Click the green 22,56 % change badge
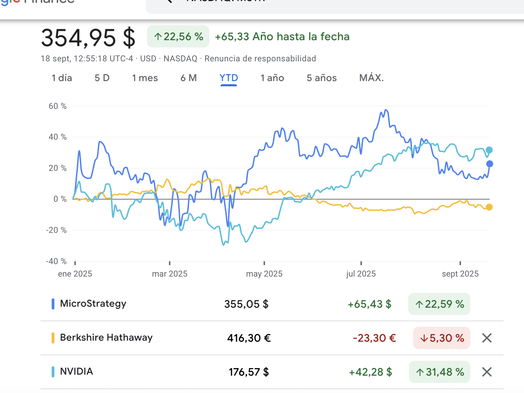This screenshot has height=393, width=524. pyautogui.click(x=178, y=36)
